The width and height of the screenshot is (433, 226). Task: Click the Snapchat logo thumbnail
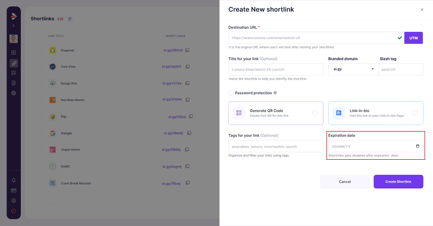point(53,50)
